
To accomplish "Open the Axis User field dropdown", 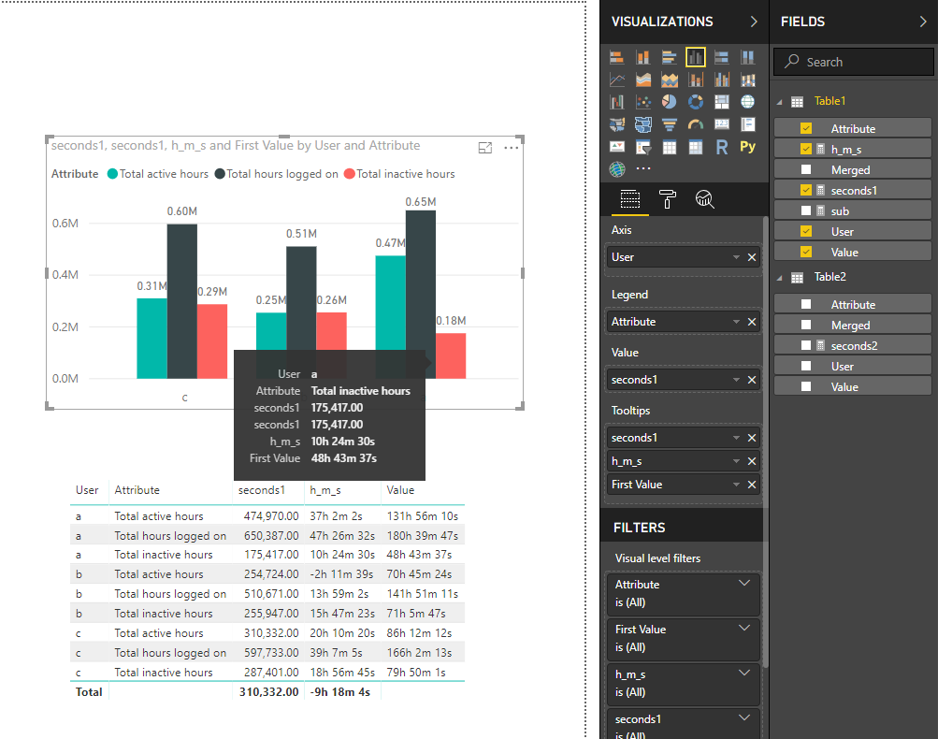I will coord(736,257).
